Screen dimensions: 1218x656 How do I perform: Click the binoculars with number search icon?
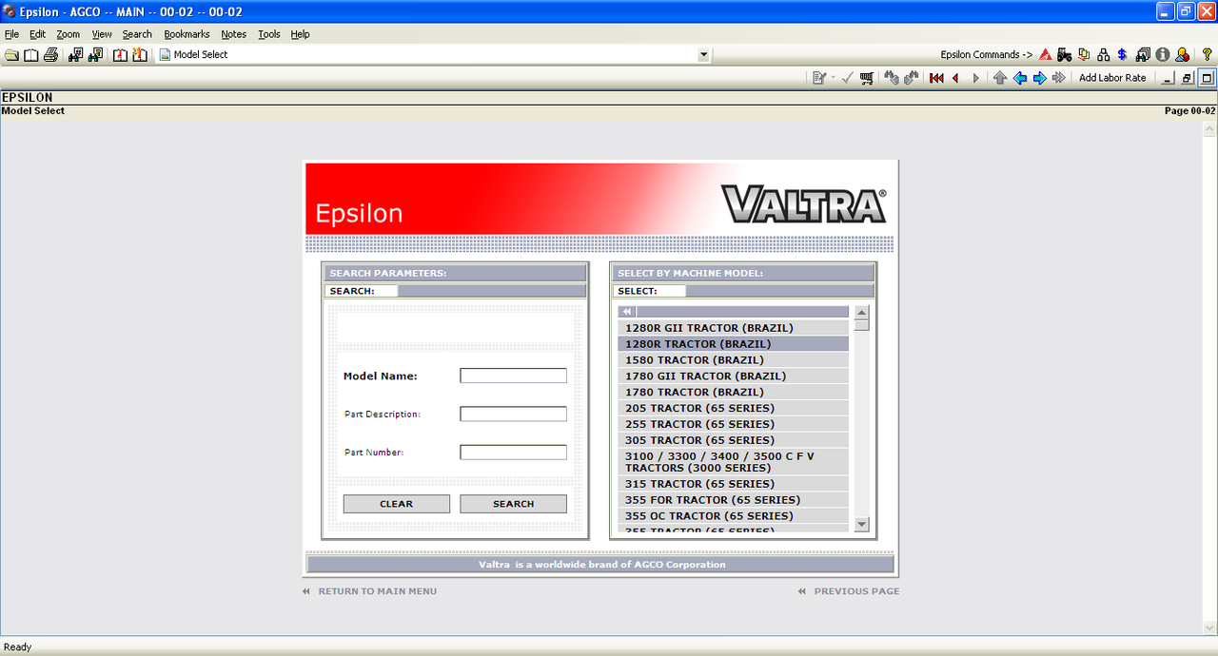[76, 55]
